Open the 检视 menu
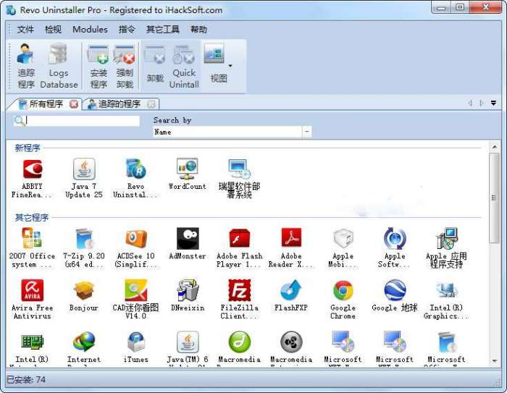This screenshot has height=393, width=507. point(53,30)
